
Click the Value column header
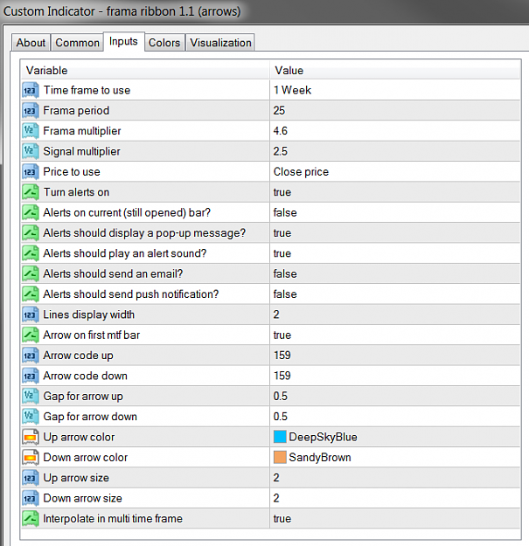pyautogui.click(x=395, y=71)
